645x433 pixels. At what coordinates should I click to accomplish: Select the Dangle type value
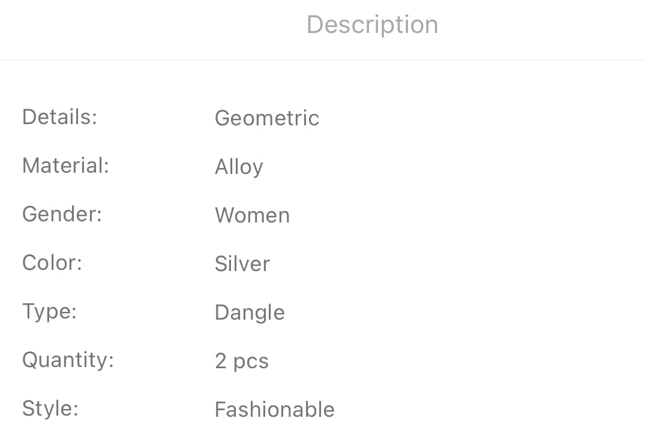[x=250, y=312]
